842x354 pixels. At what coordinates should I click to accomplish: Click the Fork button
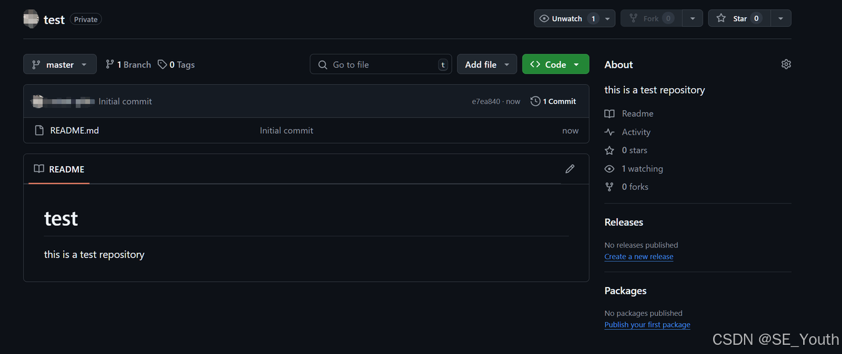click(651, 18)
